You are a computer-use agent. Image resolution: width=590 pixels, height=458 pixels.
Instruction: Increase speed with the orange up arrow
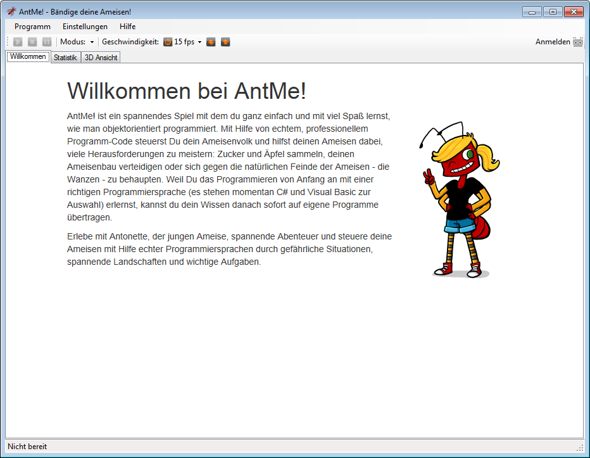[225, 42]
